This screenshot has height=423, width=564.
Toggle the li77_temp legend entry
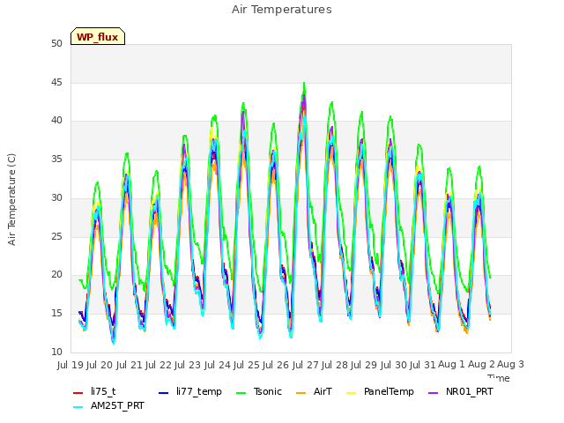pyautogui.click(x=190, y=391)
